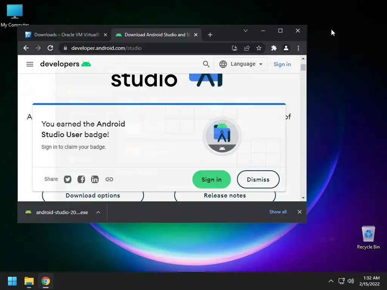The height and width of the screenshot is (290, 387).
Task: Close the downloads shelf bar
Action: [x=300, y=212]
